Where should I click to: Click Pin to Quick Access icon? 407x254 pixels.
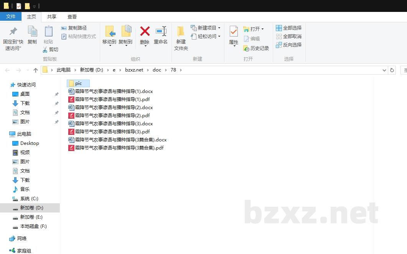(x=13, y=32)
